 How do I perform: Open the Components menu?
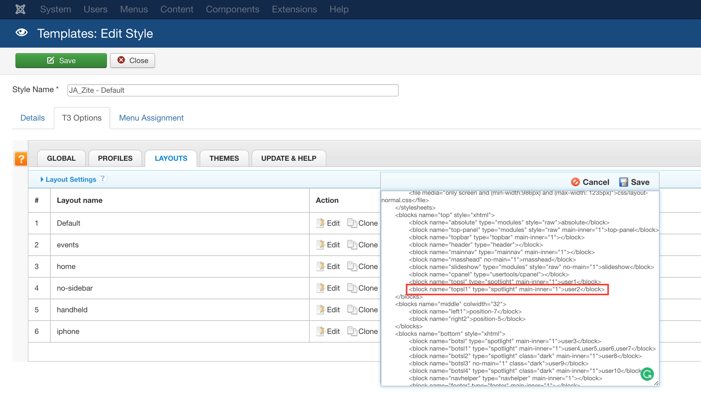(x=232, y=9)
